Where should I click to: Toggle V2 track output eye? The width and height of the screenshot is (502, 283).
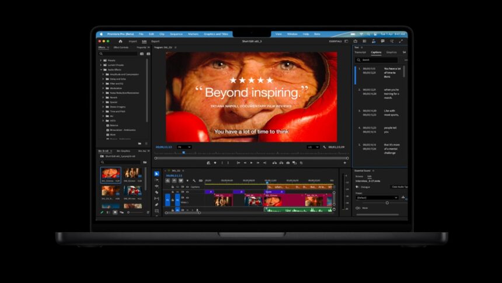(187, 192)
